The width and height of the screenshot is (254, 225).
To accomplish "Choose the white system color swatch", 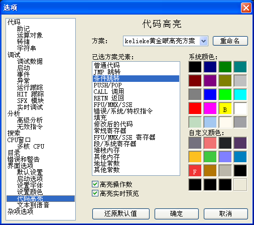I will (240, 108).
